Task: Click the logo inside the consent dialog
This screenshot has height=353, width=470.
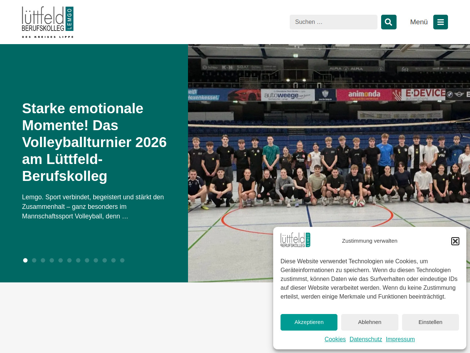Action: tap(295, 240)
